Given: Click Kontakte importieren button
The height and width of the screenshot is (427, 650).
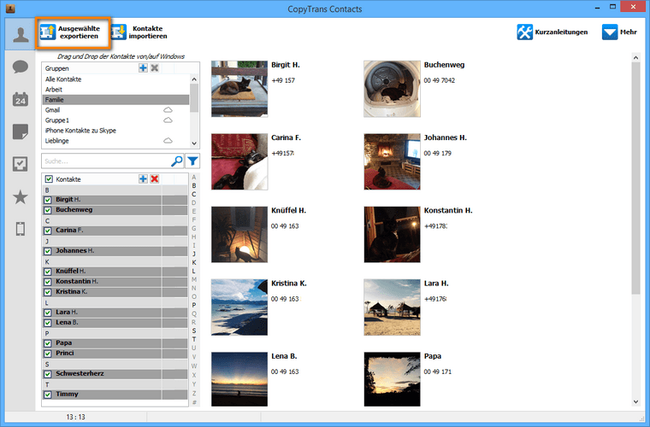Looking at the screenshot, I should [x=139, y=32].
